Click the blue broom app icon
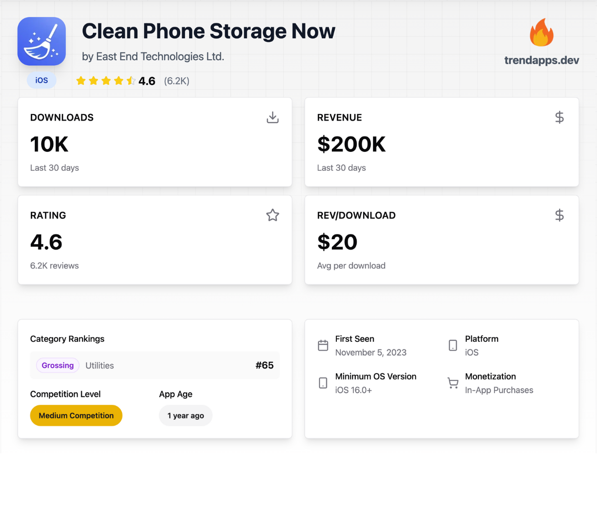597x528 pixels. coord(42,41)
